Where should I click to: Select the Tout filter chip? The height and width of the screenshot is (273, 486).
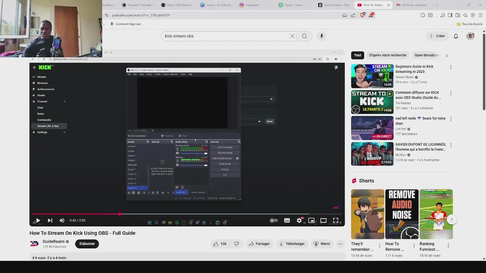(x=358, y=55)
